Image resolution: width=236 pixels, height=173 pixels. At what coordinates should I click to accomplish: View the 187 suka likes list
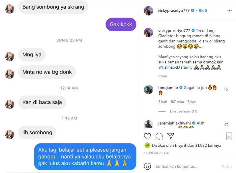coord(177,102)
